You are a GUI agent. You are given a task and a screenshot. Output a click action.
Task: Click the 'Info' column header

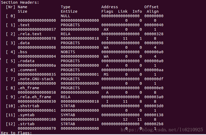pos(137,12)
